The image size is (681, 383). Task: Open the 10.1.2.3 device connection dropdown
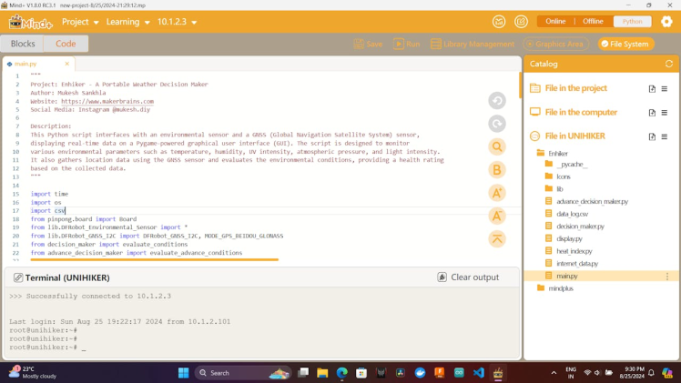pos(177,22)
